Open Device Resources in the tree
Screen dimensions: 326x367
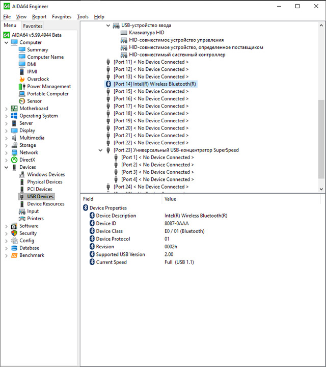point(46,204)
